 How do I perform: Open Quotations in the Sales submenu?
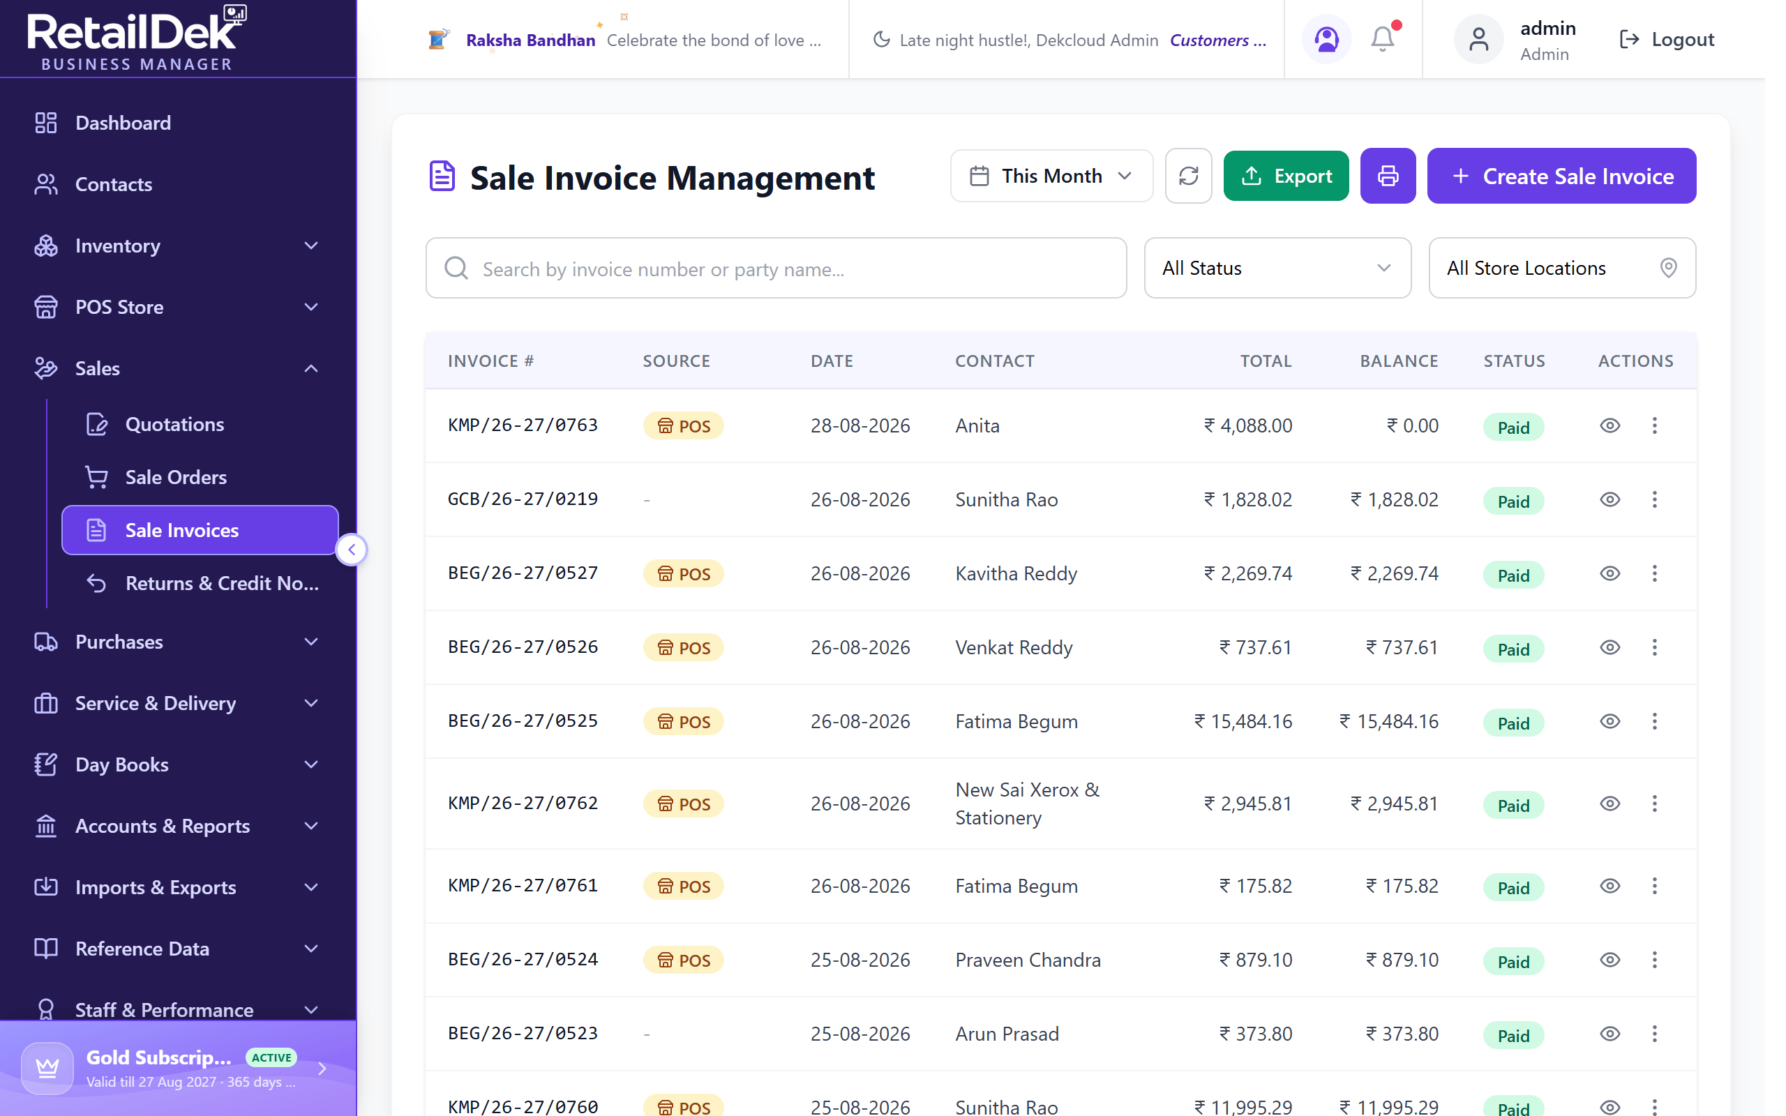pyautogui.click(x=200, y=424)
